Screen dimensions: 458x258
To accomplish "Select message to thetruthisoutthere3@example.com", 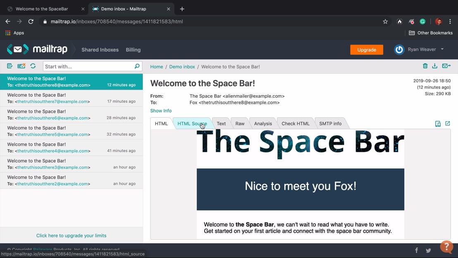I will pyautogui.click(x=71, y=164).
